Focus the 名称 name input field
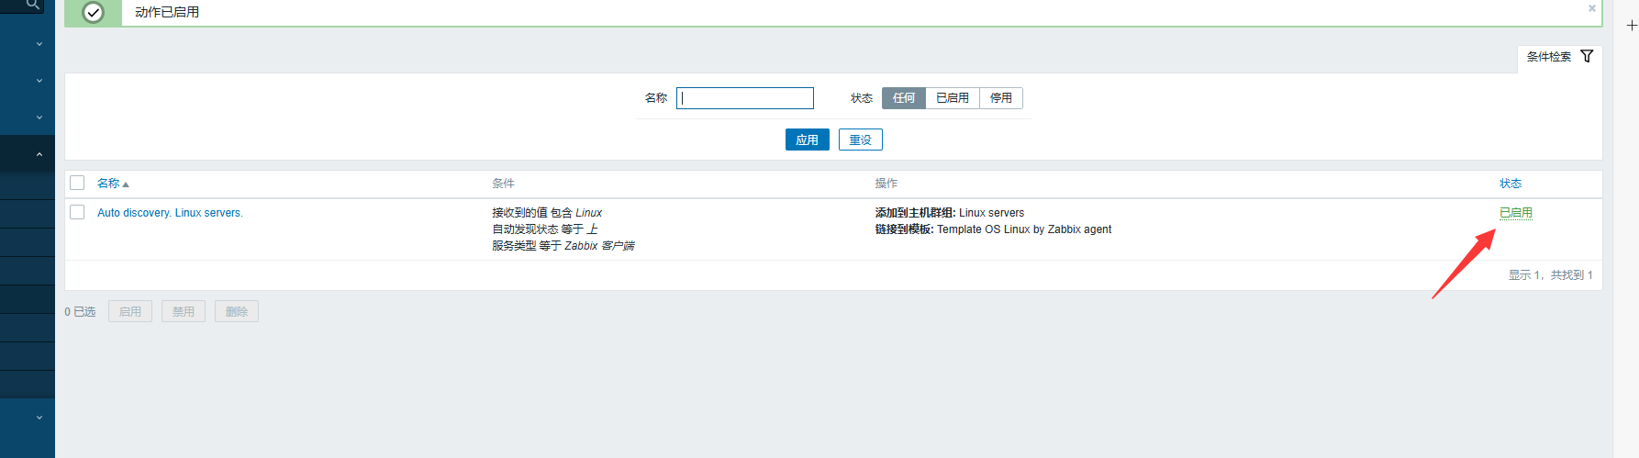 tap(745, 98)
